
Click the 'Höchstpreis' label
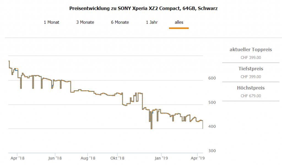[x=251, y=88]
